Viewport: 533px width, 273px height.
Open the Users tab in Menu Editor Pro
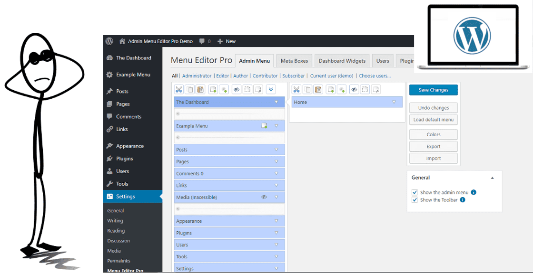[x=383, y=61]
